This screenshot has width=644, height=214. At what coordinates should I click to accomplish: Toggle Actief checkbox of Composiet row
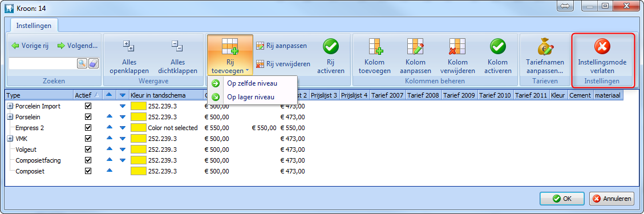(x=88, y=171)
